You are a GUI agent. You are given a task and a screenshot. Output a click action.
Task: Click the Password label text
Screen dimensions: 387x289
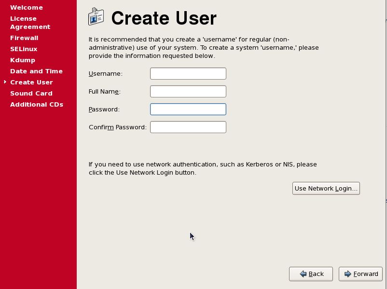pos(104,110)
